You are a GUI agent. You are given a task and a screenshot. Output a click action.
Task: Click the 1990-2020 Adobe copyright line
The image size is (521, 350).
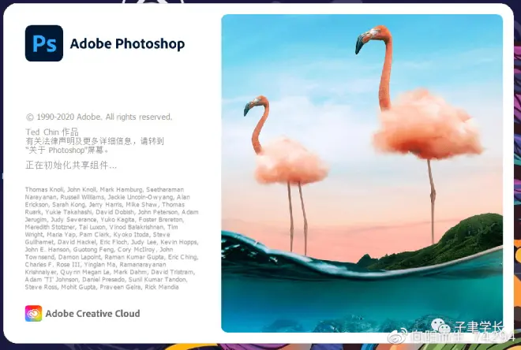point(99,117)
